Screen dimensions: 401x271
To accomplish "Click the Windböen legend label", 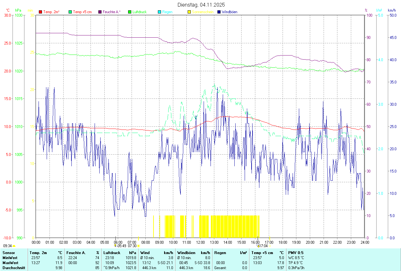I will point(229,12).
